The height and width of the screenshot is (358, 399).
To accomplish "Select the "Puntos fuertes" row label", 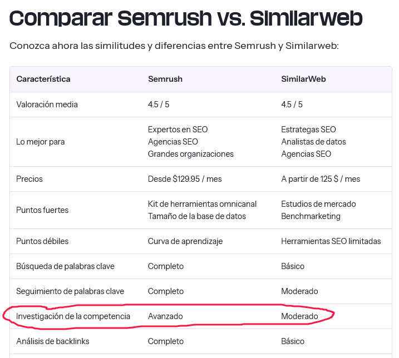I will tap(42, 210).
